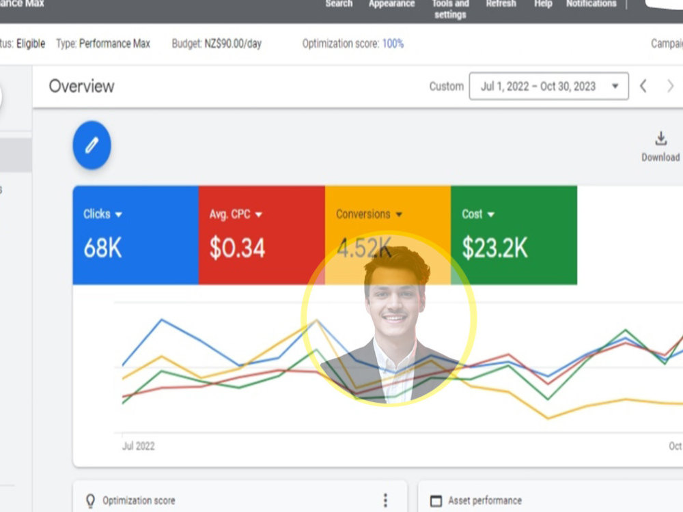Open Tools and settings
The image size is (683, 512).
(x=450, y=9)
